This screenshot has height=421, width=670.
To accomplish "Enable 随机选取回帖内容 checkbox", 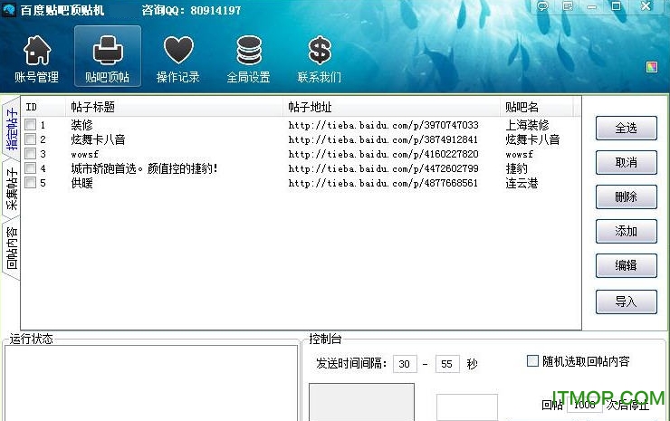I will pos(532,361).
